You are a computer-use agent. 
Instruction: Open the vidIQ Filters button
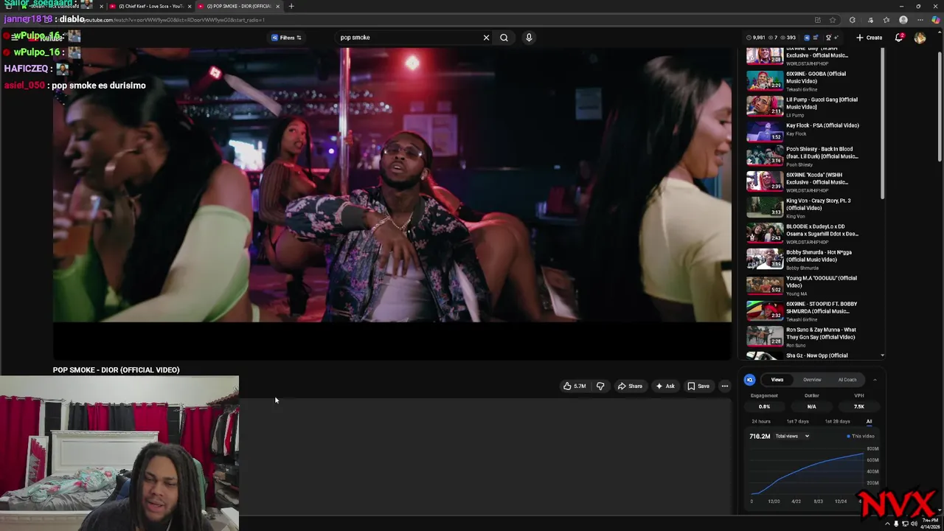coord(286,38)
